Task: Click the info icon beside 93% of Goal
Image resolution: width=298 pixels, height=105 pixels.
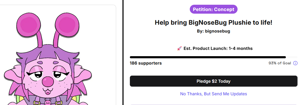Action: (x=295, y=63)
